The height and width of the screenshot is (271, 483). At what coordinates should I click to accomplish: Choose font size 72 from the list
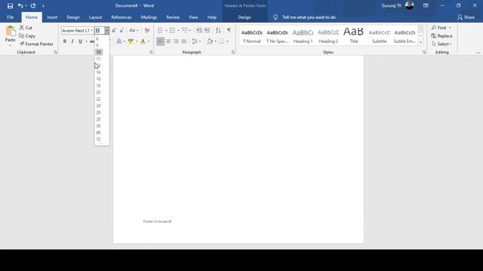(x=99, y=139)
